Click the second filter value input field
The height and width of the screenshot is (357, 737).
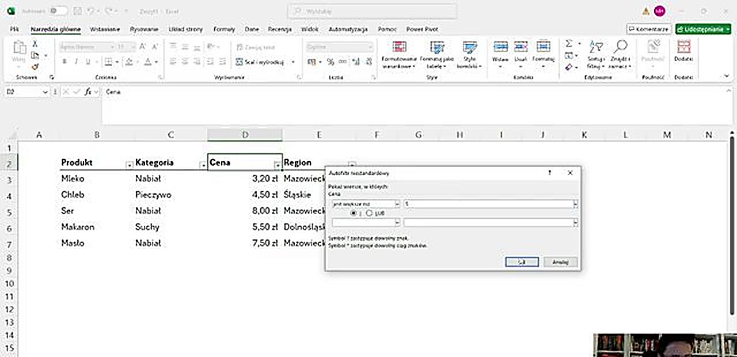pos(488,222)
